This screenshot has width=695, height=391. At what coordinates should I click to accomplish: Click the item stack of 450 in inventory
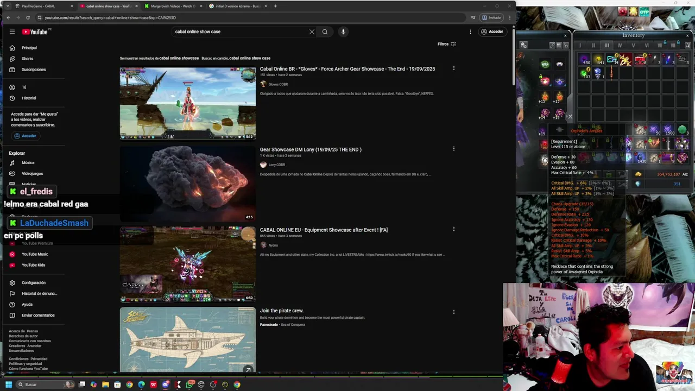(585, 60)
